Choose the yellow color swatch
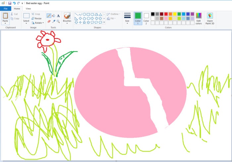Viewport: 232px width, 162px height. point(175,14)
